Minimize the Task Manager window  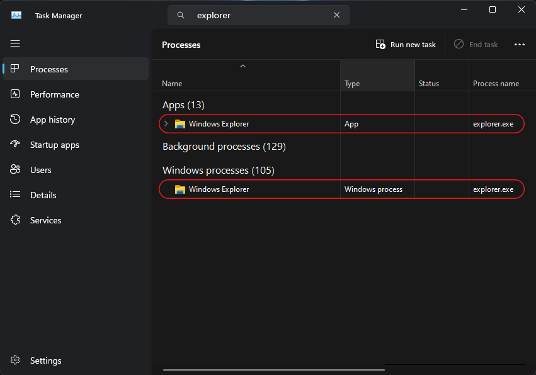464,9
